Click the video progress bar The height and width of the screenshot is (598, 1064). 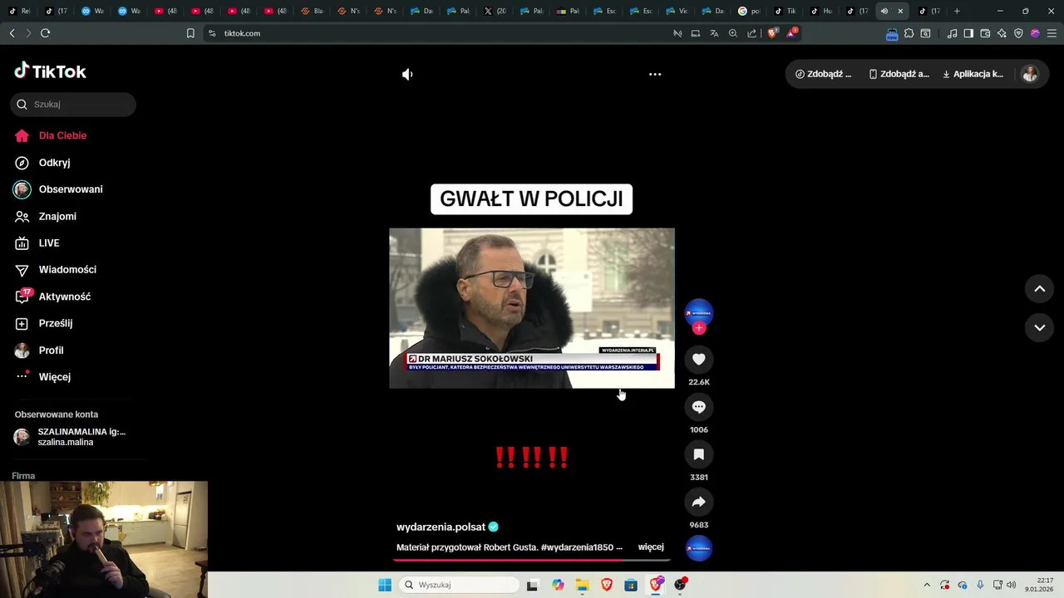[532, 560]
